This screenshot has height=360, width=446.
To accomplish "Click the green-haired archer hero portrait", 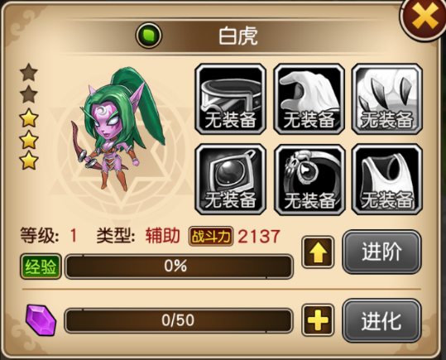I will [118, 128].
